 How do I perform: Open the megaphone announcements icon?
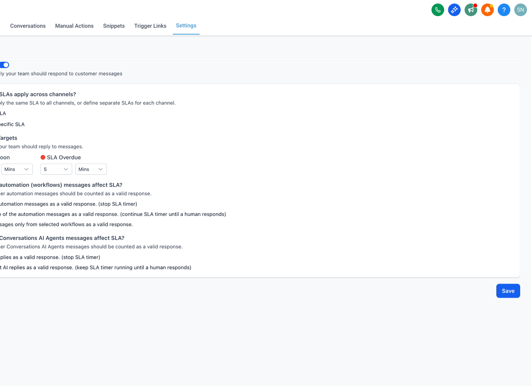(x=471, y=10)
